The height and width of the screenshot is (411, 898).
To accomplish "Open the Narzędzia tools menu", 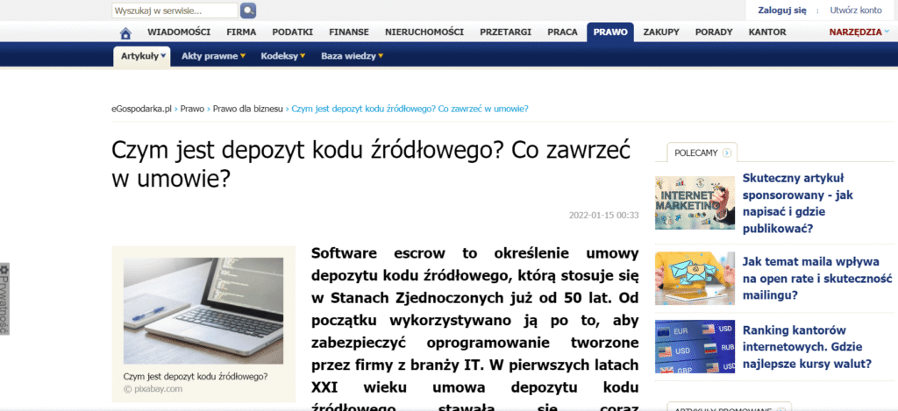I will pos(859,32).
